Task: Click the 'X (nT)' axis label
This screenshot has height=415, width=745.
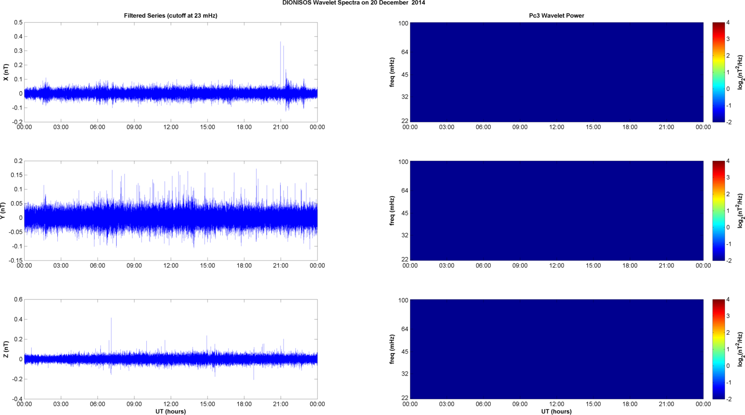Action: (6, 72)
